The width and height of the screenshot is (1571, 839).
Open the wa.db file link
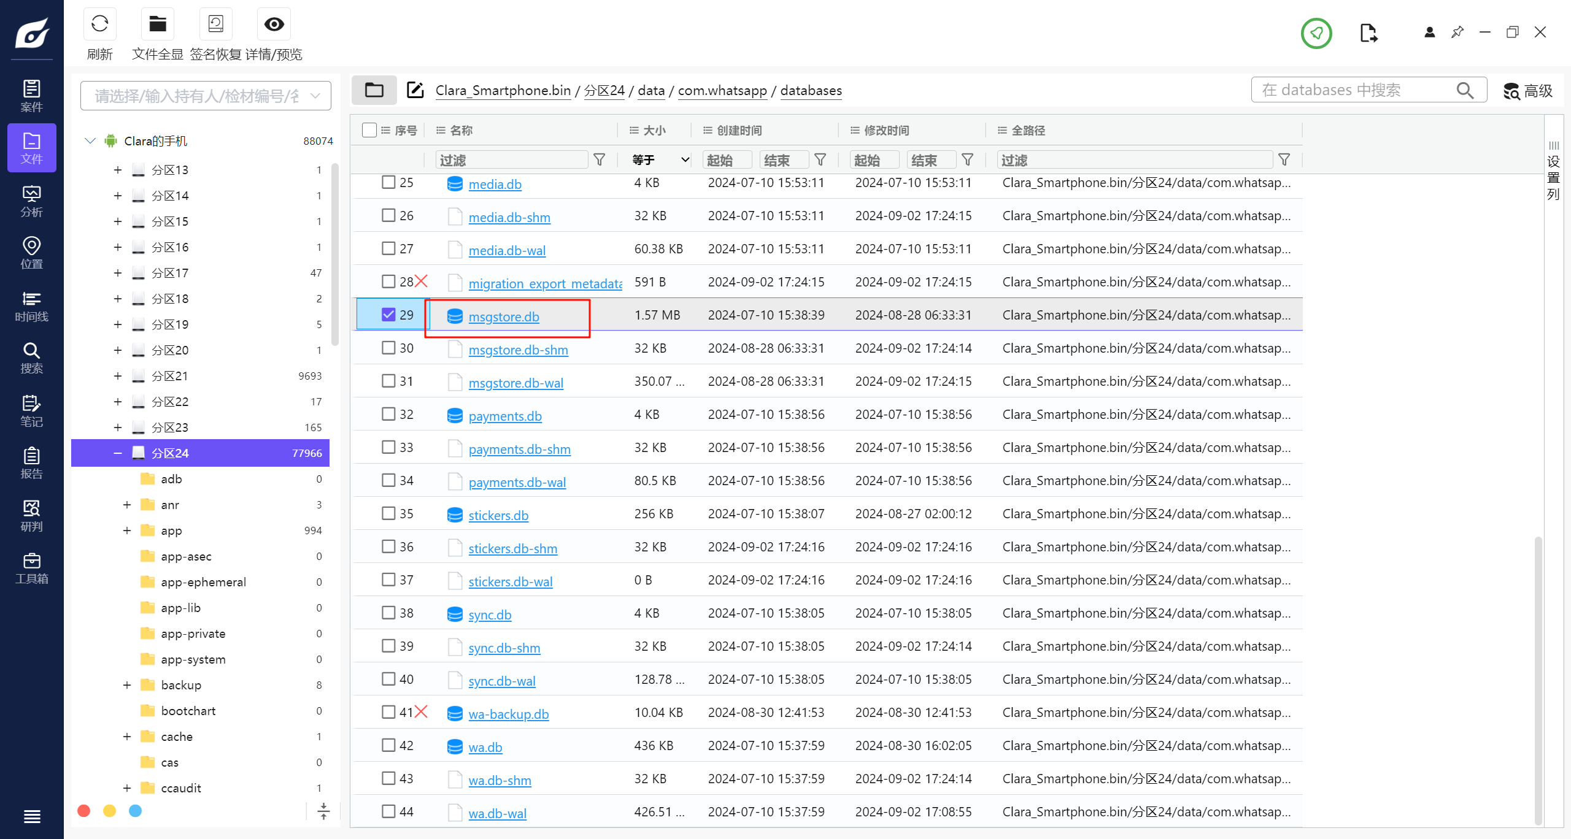click(x=485, y=747)
